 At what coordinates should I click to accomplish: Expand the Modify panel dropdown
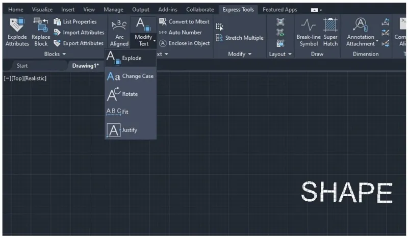[x=240, y=54]
